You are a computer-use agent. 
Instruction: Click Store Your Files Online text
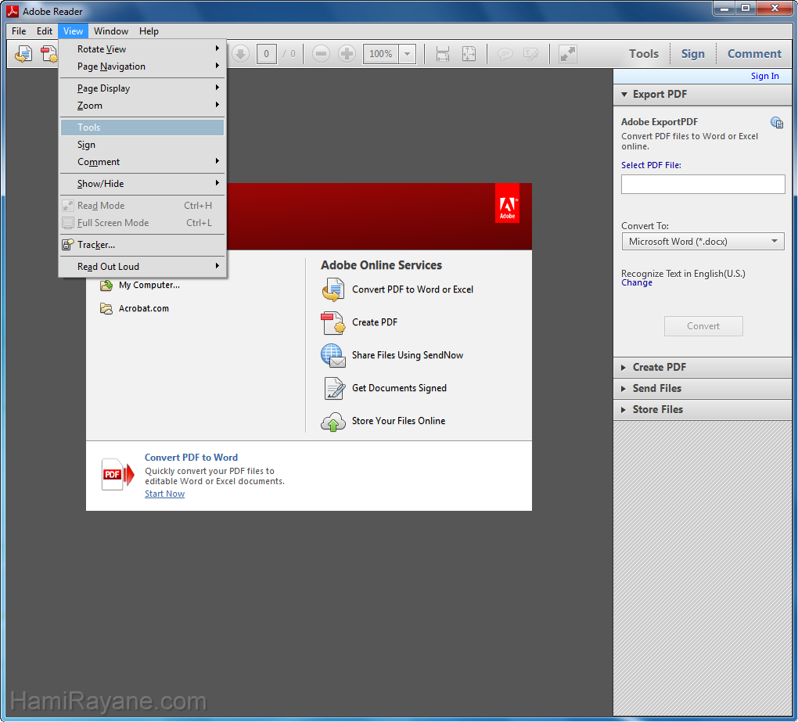tap(398, 421)
